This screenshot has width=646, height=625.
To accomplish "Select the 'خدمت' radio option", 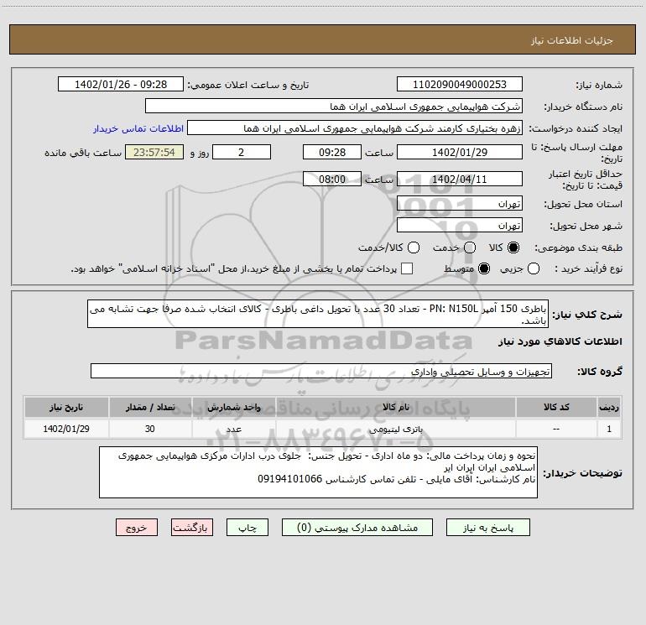I will tap(469, 247).
